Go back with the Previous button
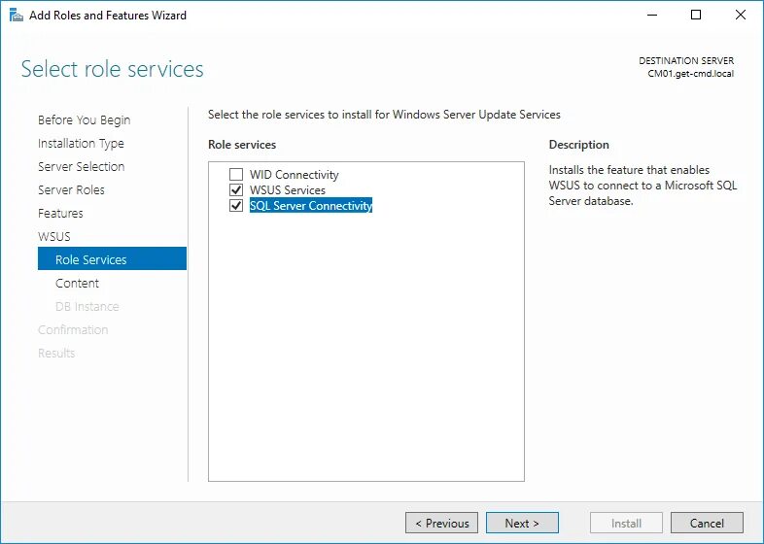 tap(441, 523)
